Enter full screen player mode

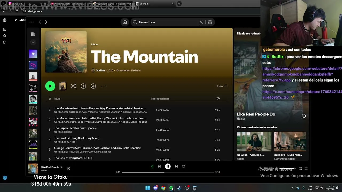coord(306,169)
